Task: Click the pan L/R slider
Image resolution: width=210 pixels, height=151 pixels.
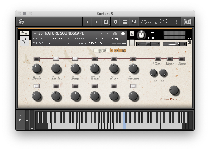Action: tap(148, 44)
